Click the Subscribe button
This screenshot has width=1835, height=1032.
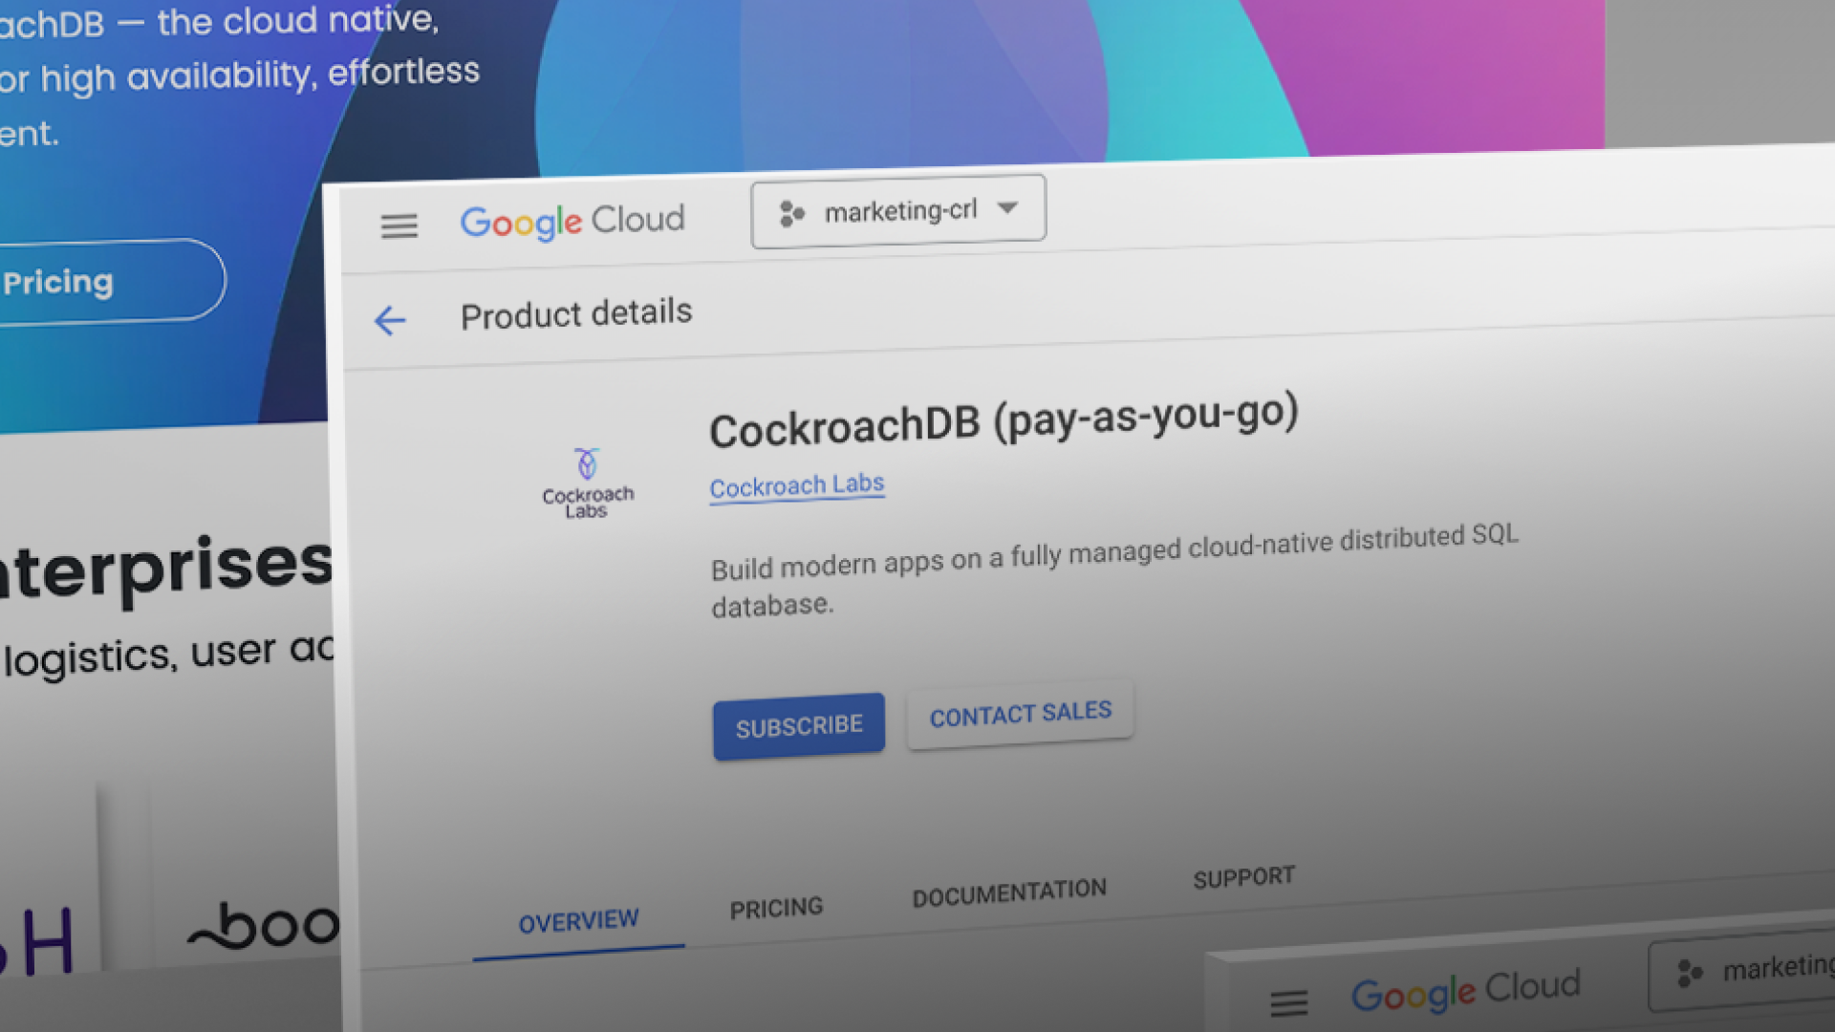click(x=798, y=724)
